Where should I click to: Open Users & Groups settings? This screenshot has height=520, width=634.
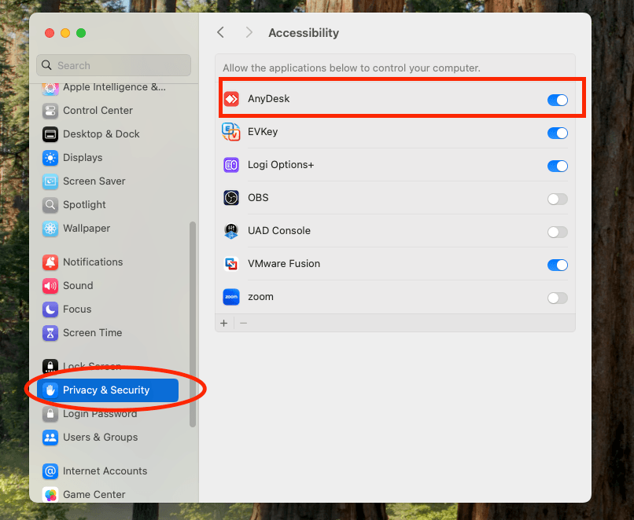pos(100,438)
